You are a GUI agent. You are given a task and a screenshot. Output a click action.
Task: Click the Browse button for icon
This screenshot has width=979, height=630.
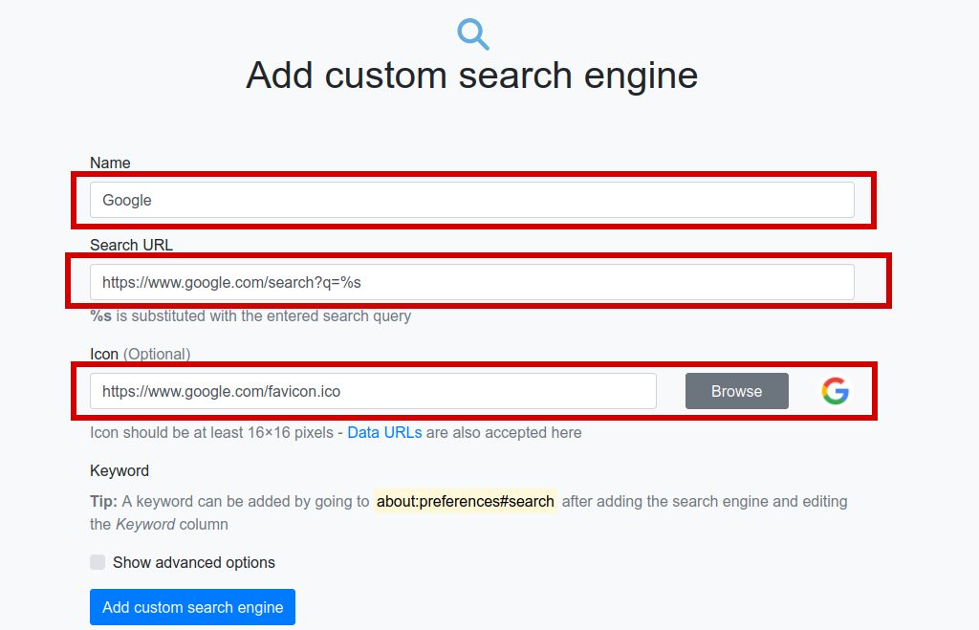pyautogui.click(x=737, y=392)
